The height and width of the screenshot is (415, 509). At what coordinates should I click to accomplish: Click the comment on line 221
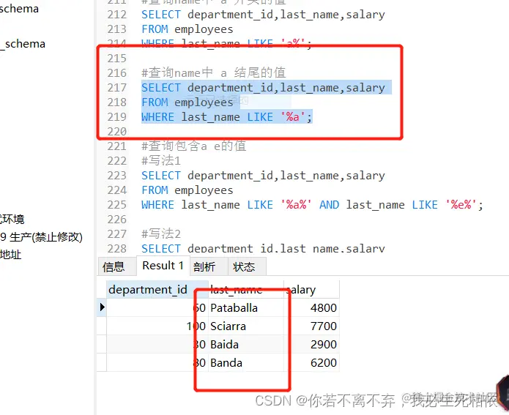coord(194,146)
